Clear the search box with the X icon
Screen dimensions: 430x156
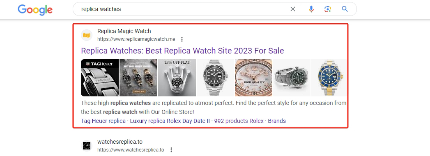pos(293,9)
